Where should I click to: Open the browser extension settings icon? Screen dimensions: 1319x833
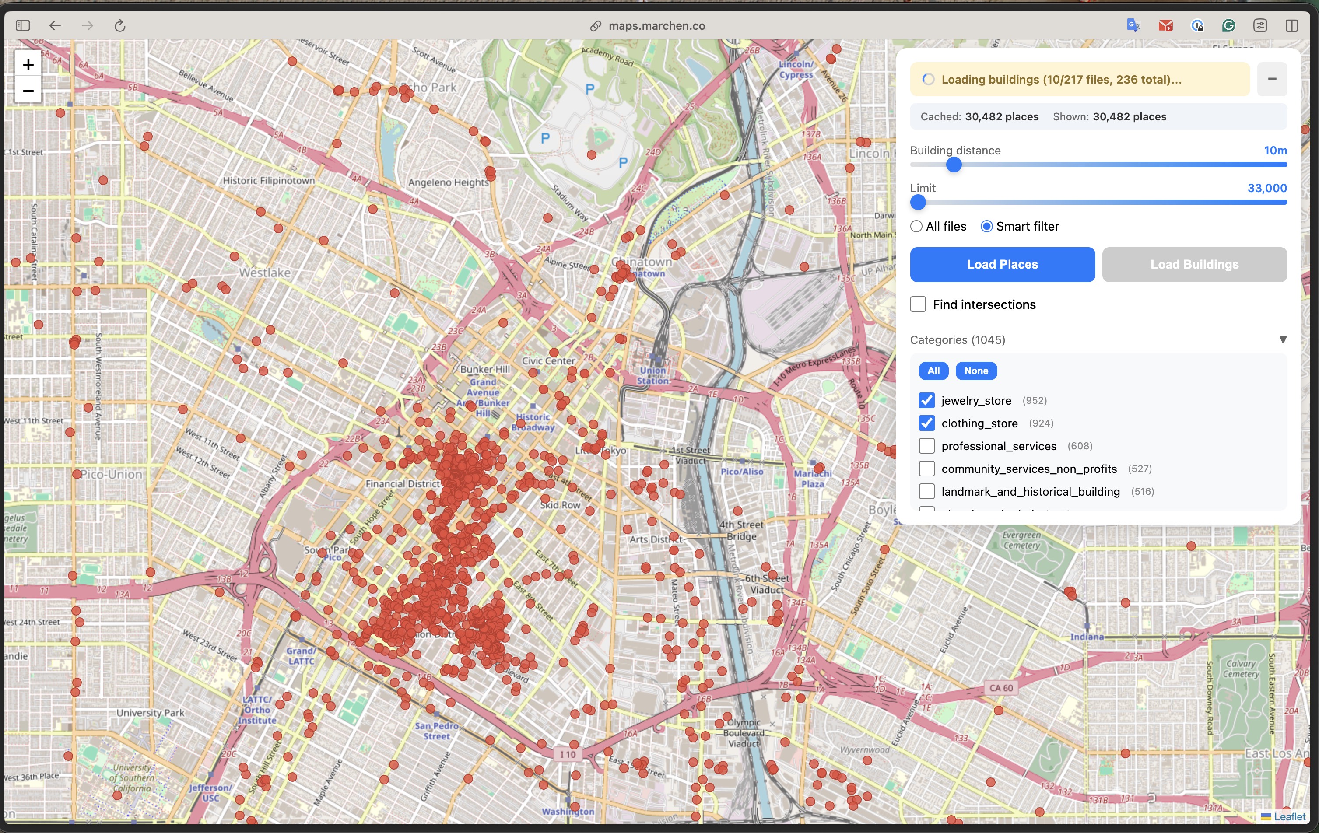pyautogui.click(x=1260, y=25)
